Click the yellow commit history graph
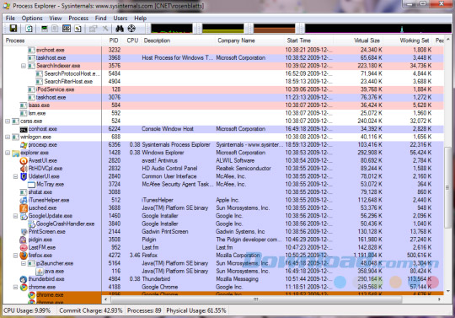Image resolution: width=455 pixels, height=318 pixels. (x=222, y=29)
